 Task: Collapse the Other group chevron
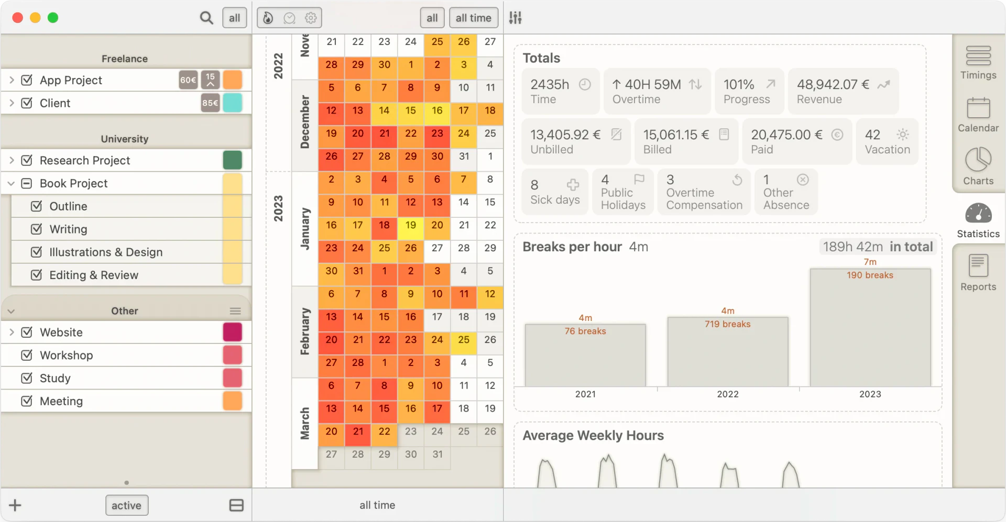coord(11,311)
